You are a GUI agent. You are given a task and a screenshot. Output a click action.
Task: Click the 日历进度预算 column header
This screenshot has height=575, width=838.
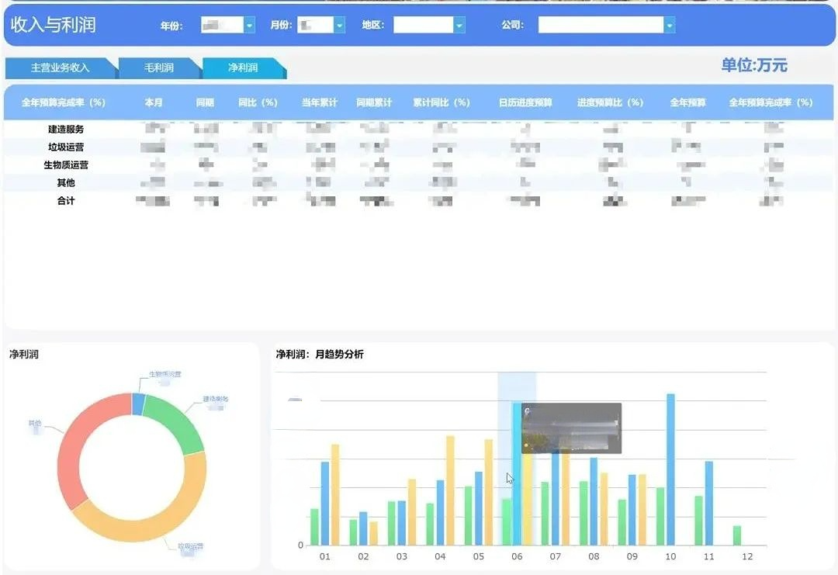(525, 102)
